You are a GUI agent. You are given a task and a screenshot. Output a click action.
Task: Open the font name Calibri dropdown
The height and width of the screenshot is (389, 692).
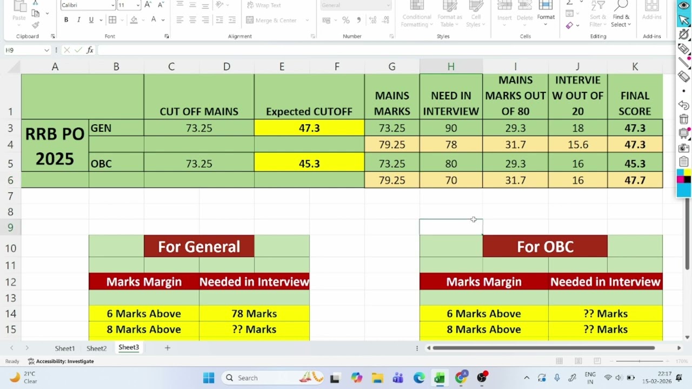[x=112, y=5]
